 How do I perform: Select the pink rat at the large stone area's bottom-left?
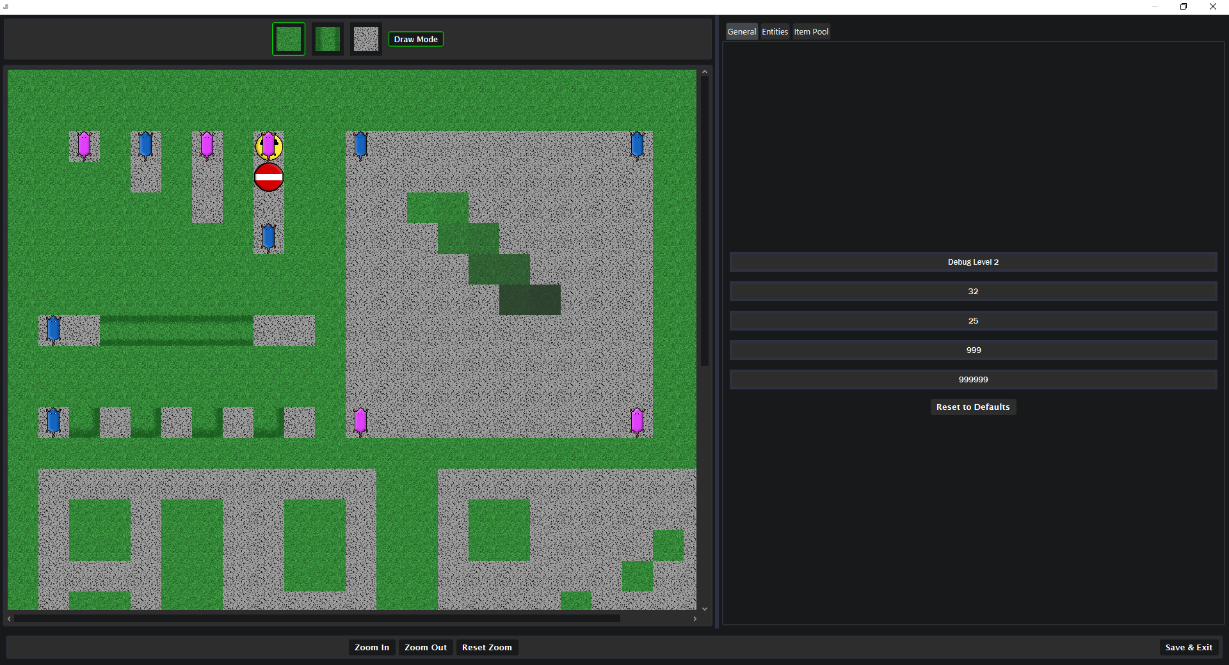click(x=361, y=422)
